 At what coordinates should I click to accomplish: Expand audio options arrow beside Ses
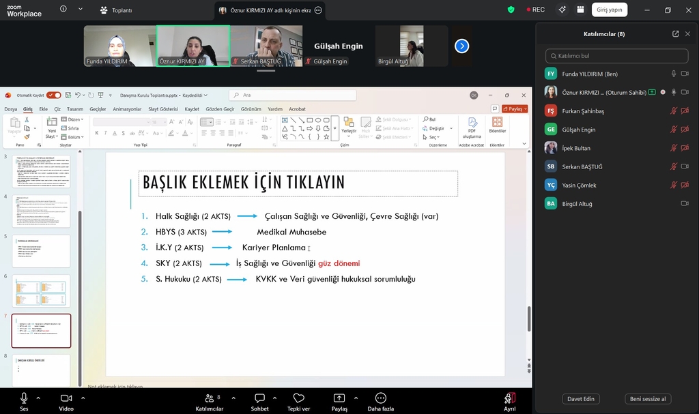tap(38, 398)
